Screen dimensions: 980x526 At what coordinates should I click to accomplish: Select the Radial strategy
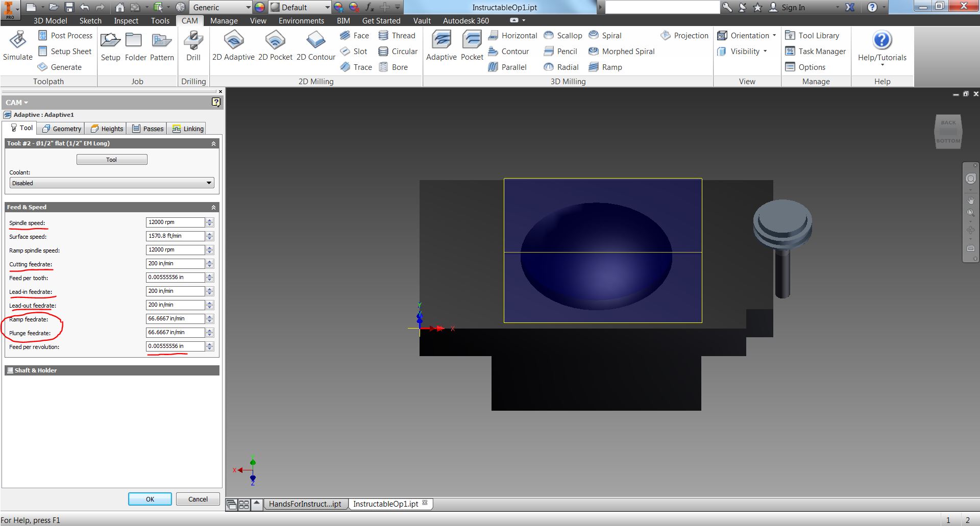coord(561,67)
